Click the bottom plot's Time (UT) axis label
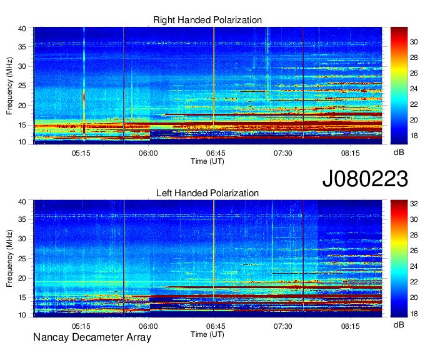This screenshot has height=345, width=425. [x=207, y=334]
